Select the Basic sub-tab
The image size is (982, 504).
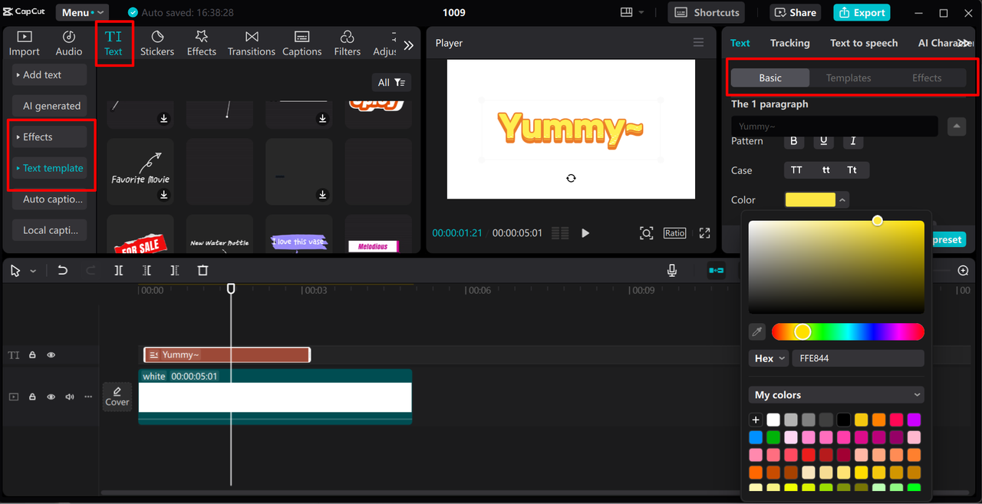click(770, 77)
